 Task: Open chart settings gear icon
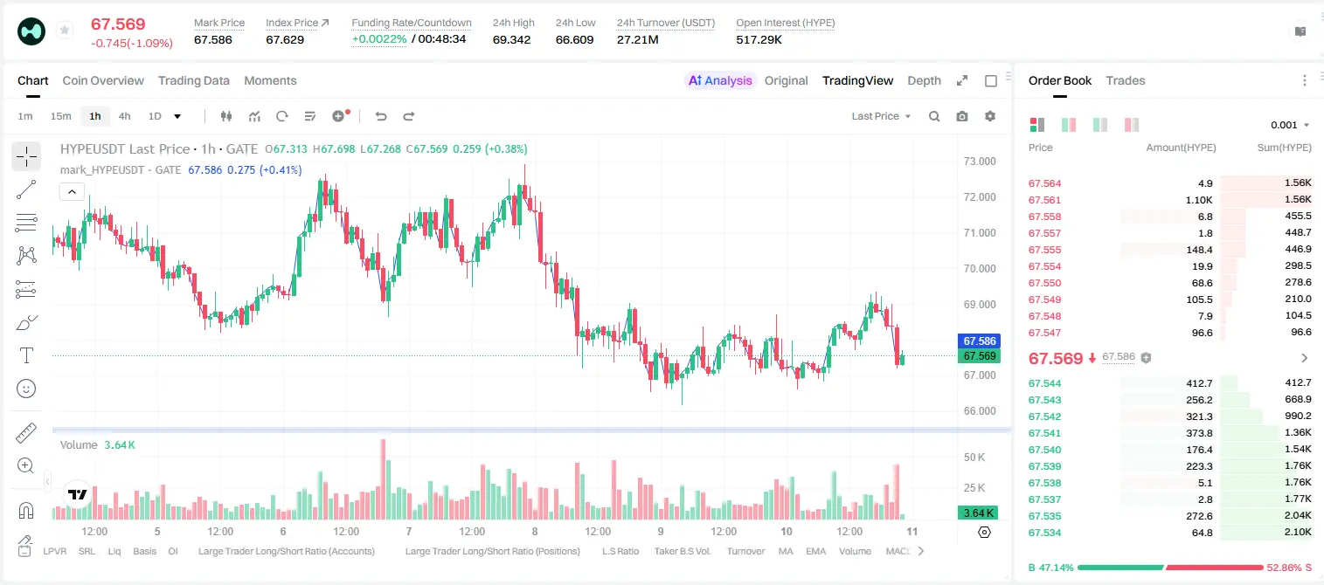click(x=990, y=116)
